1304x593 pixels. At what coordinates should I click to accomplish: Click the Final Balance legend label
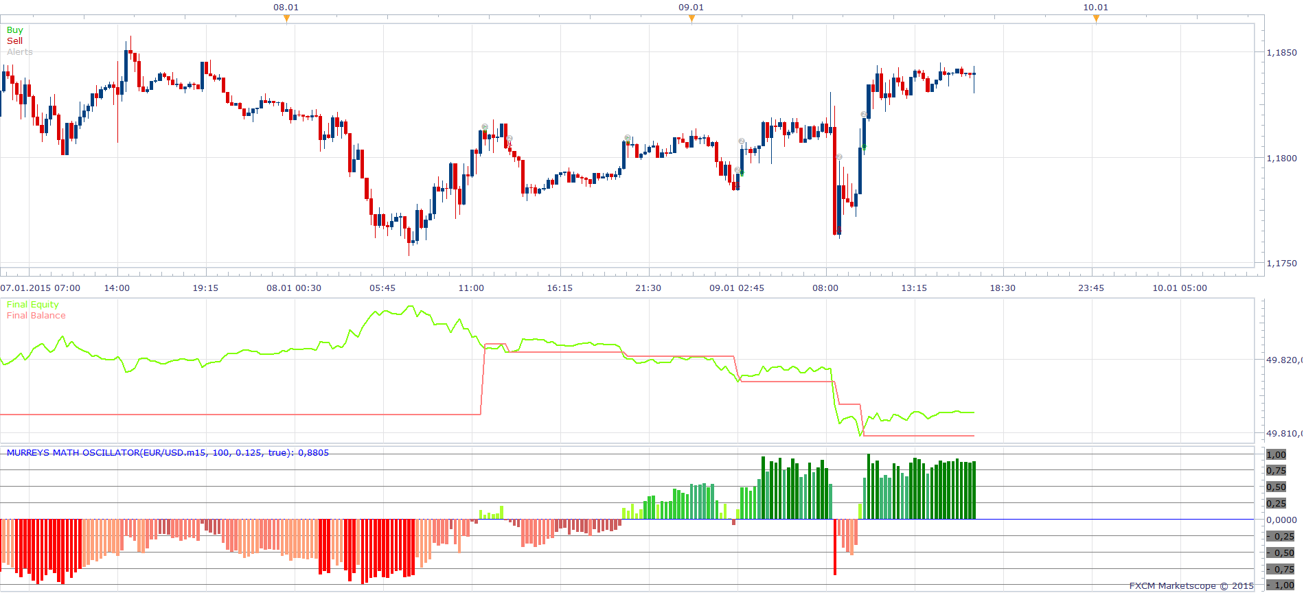(36, 316)
